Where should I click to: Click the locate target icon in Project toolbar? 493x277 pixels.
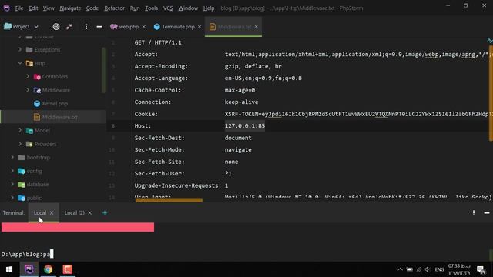pos(56,27)
